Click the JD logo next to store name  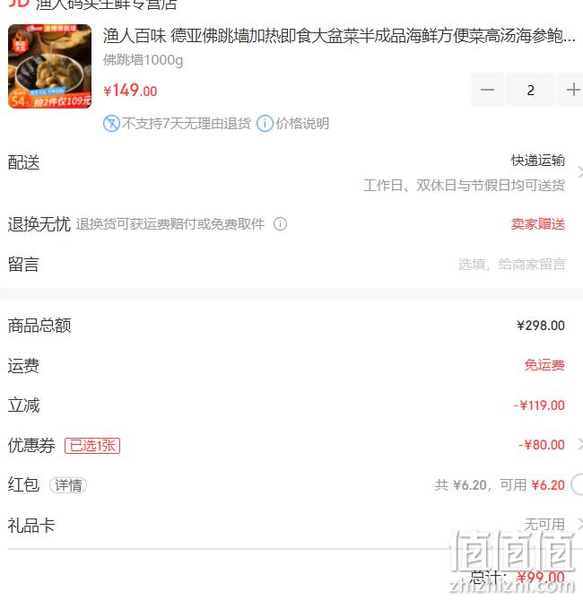pyautogui.click(x=19, y=4)
